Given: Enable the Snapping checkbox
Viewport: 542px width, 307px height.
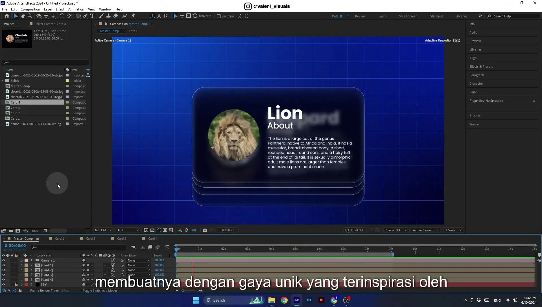Looking at the screenshot, I should (x=218, y=16).
